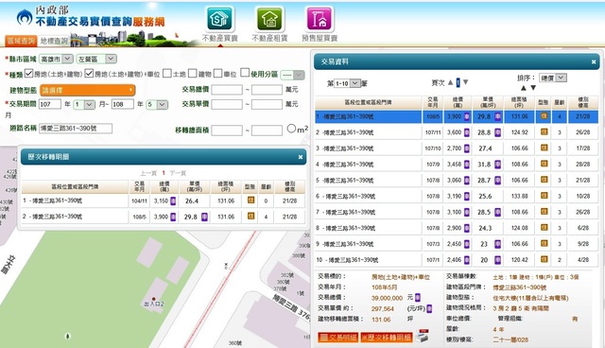Click the next page down arrow
605x348 pixels.
click(x=466, y=82)
